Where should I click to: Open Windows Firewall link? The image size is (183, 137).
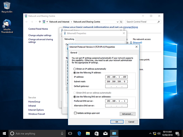pyautogui.click(x=37, y=114)
